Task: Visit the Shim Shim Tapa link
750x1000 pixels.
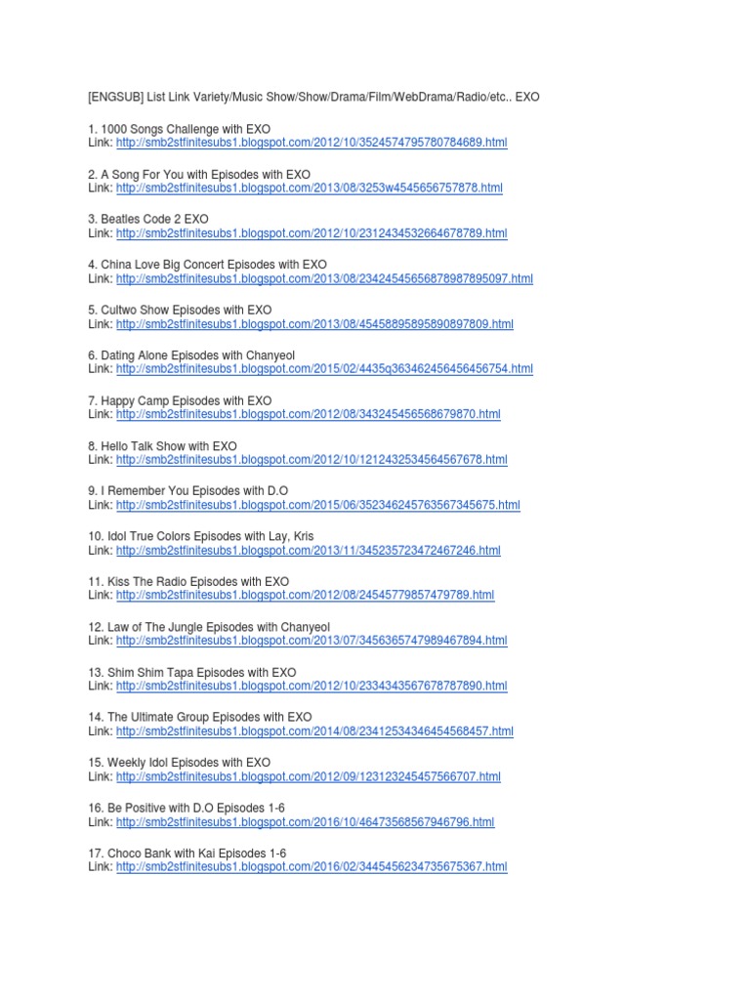Action: click(x=312, y=686)
